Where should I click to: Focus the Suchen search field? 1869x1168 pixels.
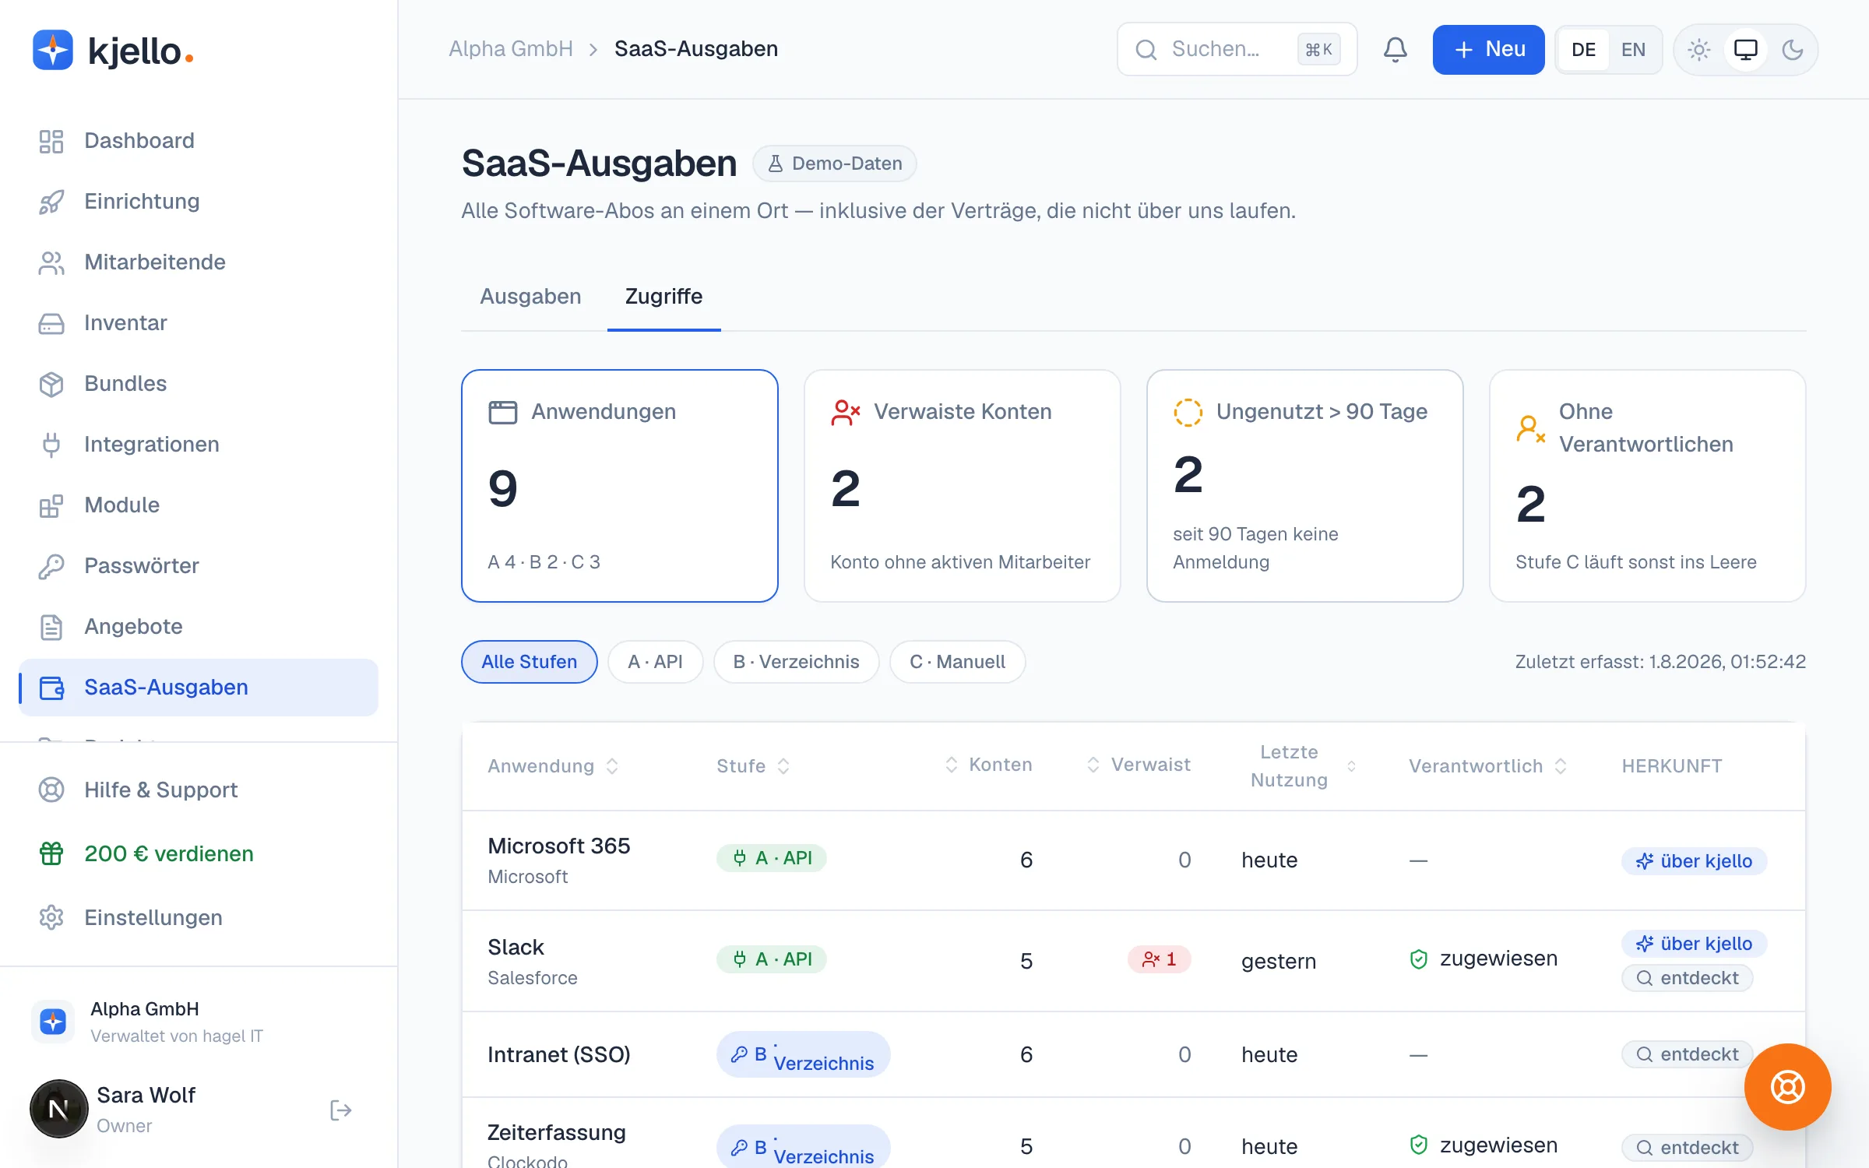click(1237, 50)
